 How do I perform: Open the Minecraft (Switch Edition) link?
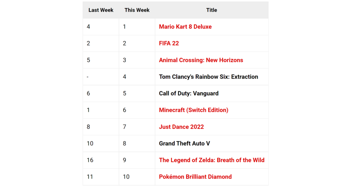[x=193, y=110]
